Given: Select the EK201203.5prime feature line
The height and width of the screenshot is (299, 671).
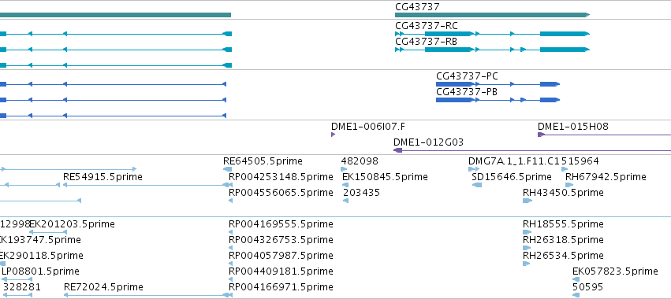Looking at the screenshot, I should (x=47, y=232).
